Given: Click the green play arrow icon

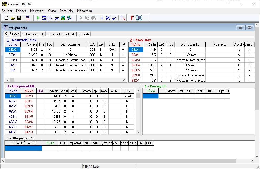Looking at the screenshot, I should pos(38,18).
